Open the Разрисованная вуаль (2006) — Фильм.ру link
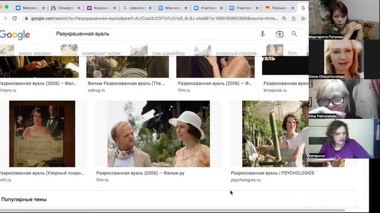This screenshot has width=380, height=213. click(140, 173)
